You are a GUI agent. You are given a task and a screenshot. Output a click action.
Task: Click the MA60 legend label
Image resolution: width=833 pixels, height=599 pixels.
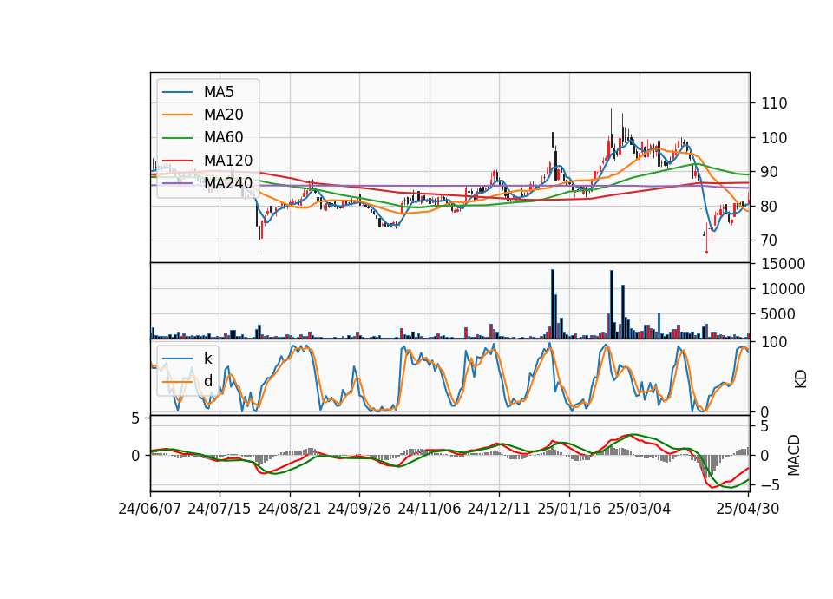[223, 137]
